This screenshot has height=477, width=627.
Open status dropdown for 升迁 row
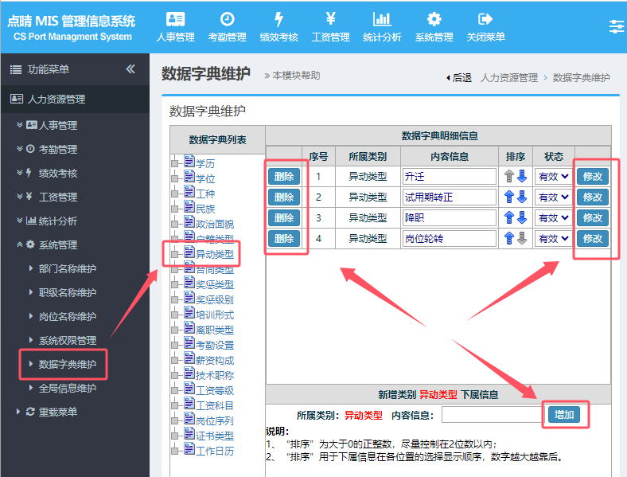click(554, 177)
